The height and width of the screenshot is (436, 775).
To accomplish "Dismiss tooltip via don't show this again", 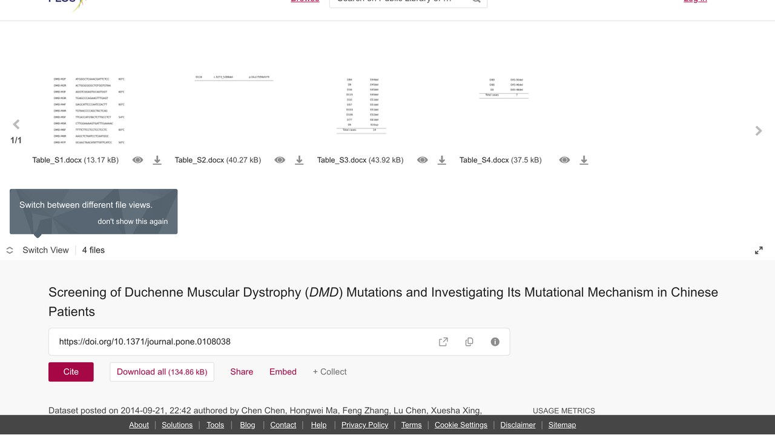I will coord(133,221).
